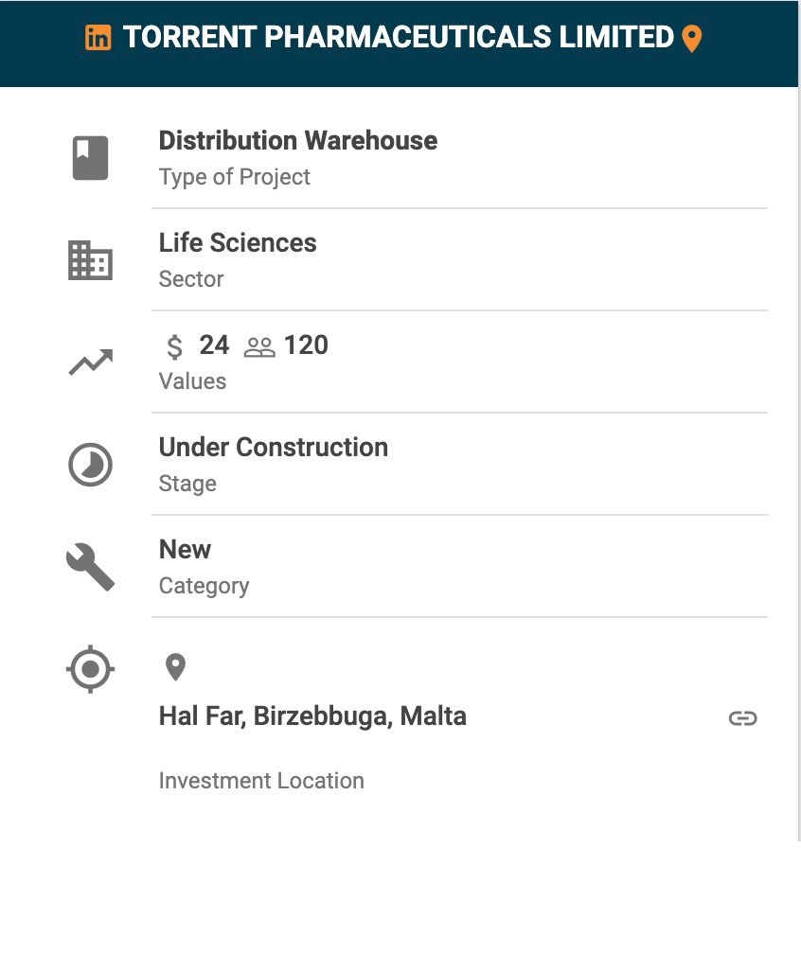Click the New category value
This screenshot has height=954, width=801.
tap(185, 550)
